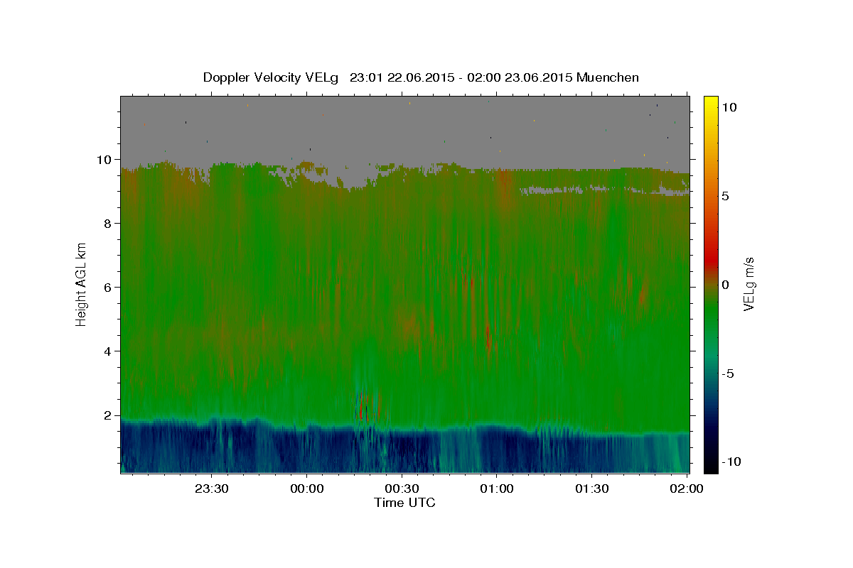Click the 02:00 time tick label
This screenshot has height=568, width=853.
tap(687, 488)
